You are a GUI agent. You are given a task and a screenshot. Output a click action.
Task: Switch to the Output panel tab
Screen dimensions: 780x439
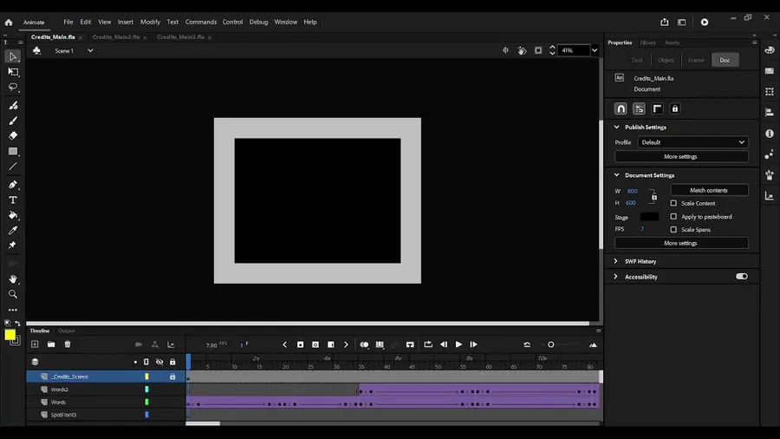click(x=67, y=331)
